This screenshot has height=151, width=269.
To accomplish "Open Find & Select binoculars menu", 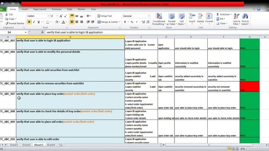I will point(245,19).
